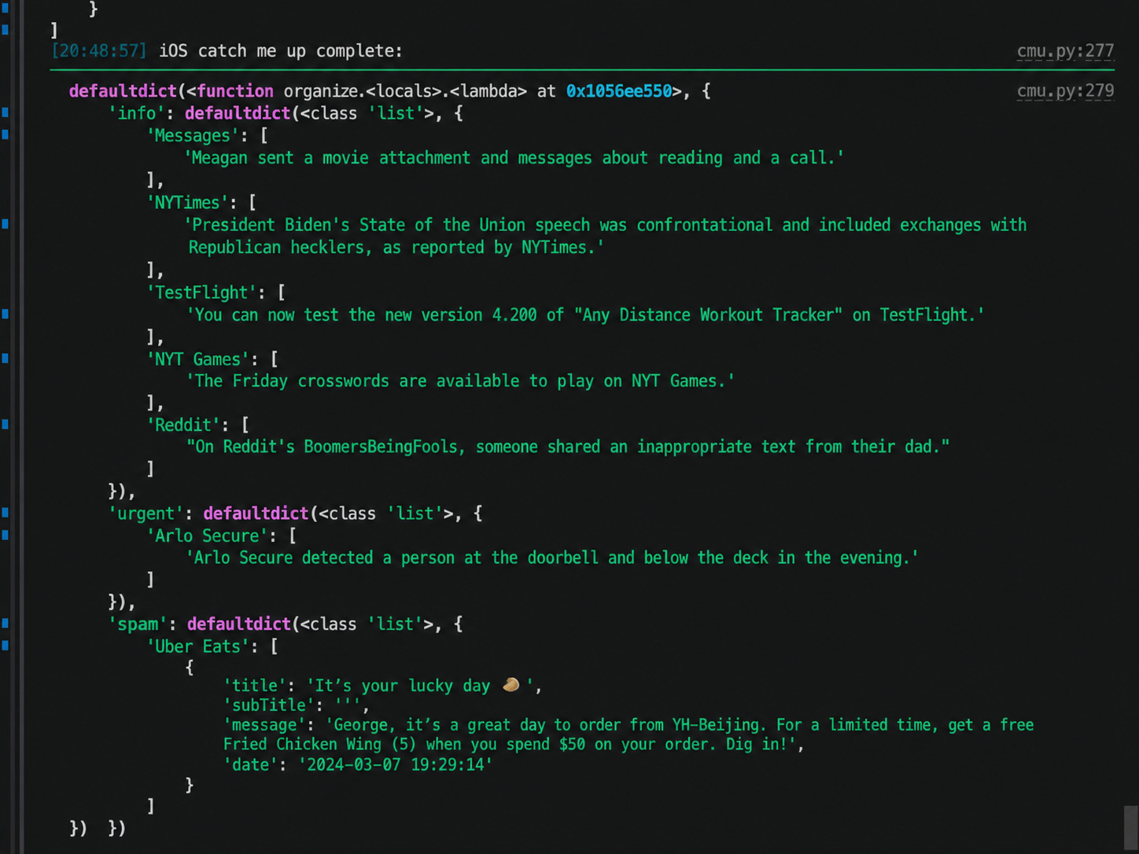Select the Arlo doorbell person detected line
Viewport: 1139px width, 854px height.
[552, 558]
